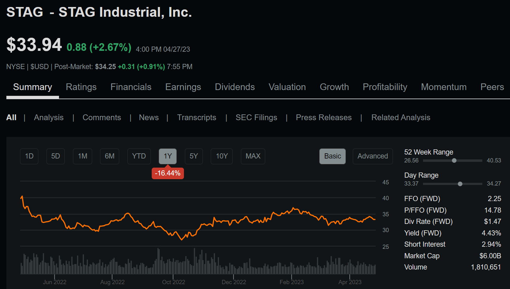Filter feed by Transcripts

[x=196, y=117]
